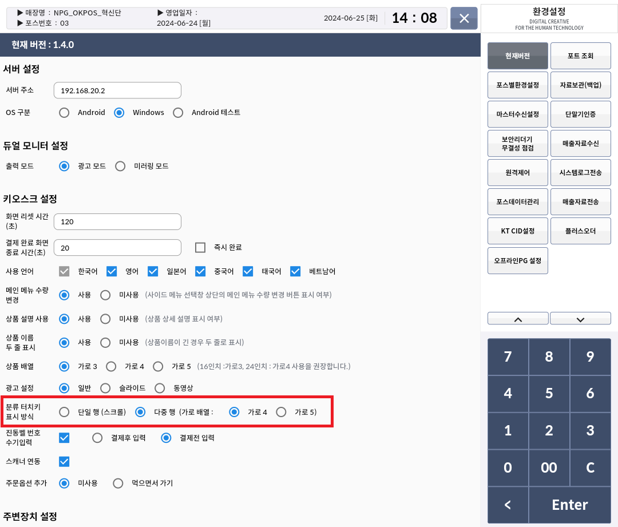Image resolution: width=618 pixels, height=527 pixels.
Task: Click the 서버 주소 input field
Action: (117, 90)
